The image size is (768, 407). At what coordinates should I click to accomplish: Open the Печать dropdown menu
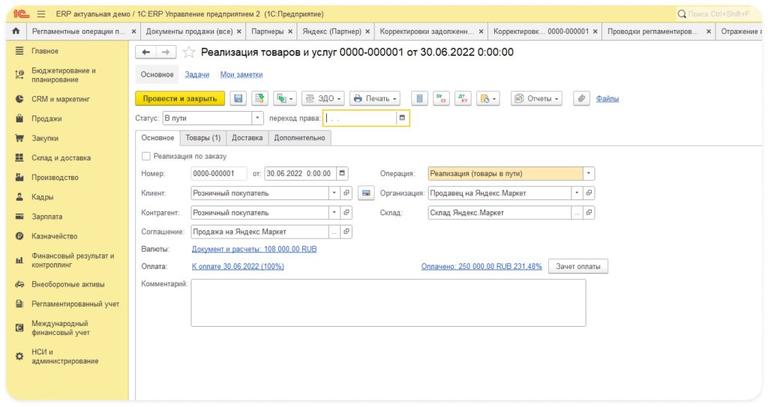(x=375, y=99)
